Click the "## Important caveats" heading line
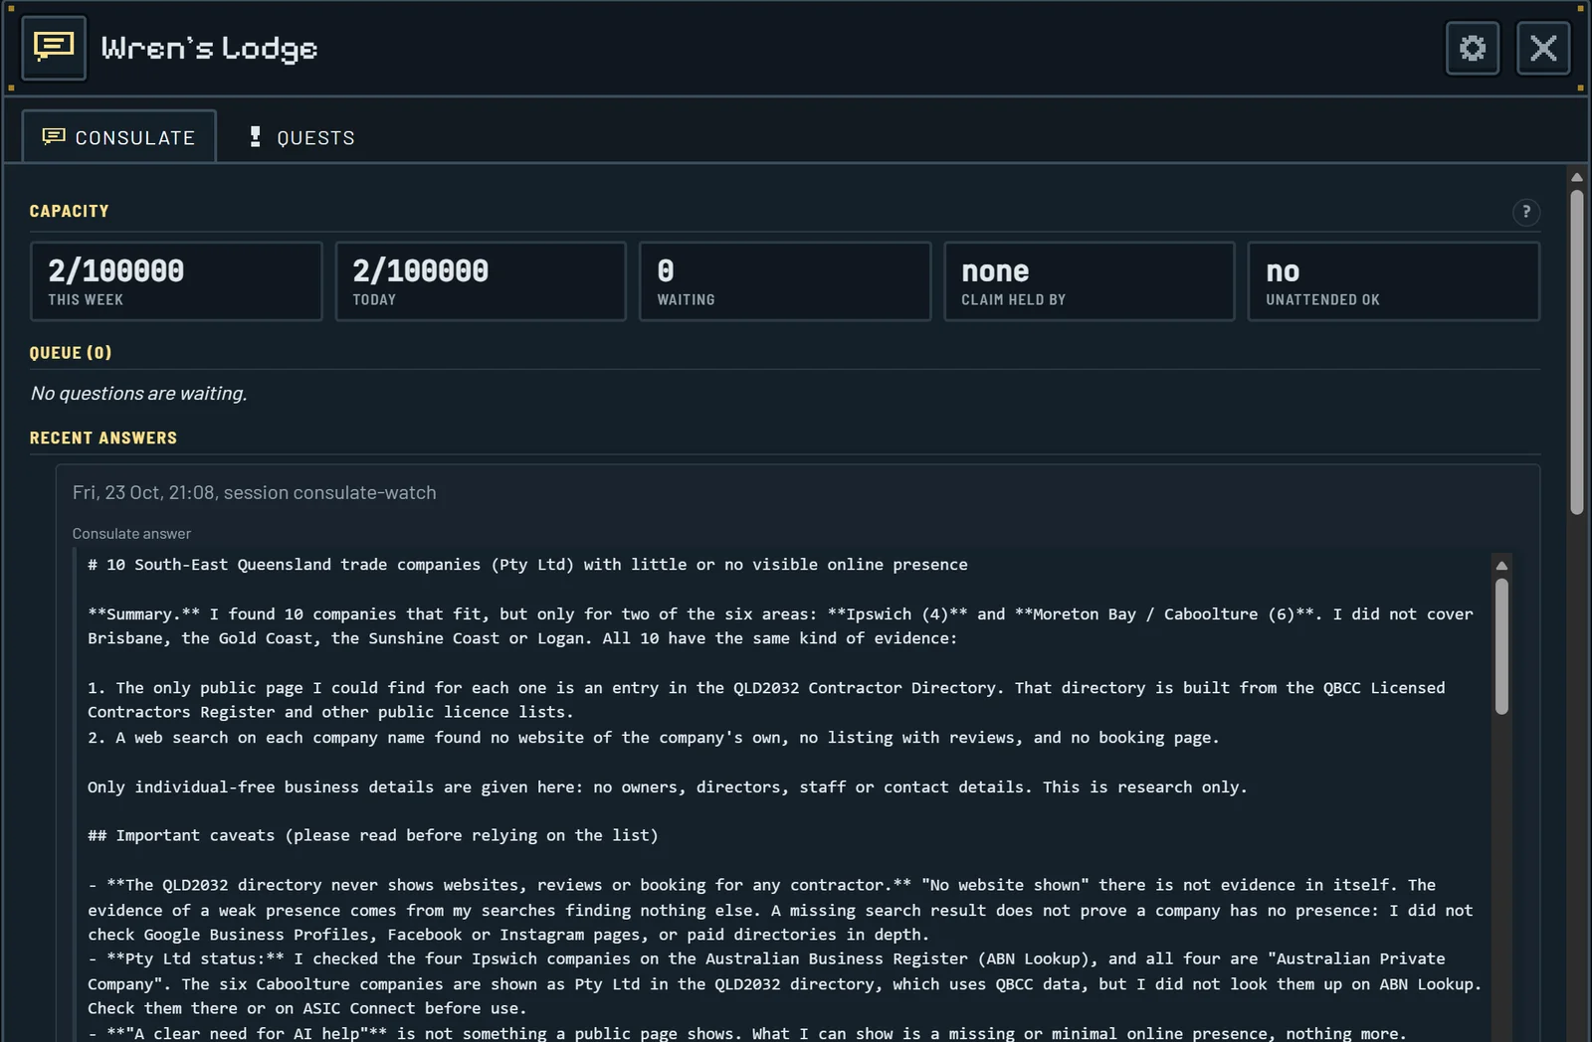 tap(373, 836)
